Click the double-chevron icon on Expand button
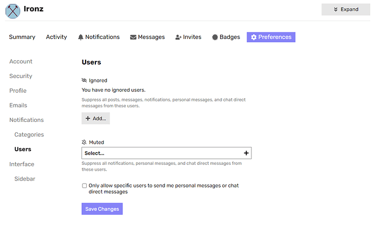Image resolution: width=374 pixels, height=226 pixels. click(x=336, y=9)
